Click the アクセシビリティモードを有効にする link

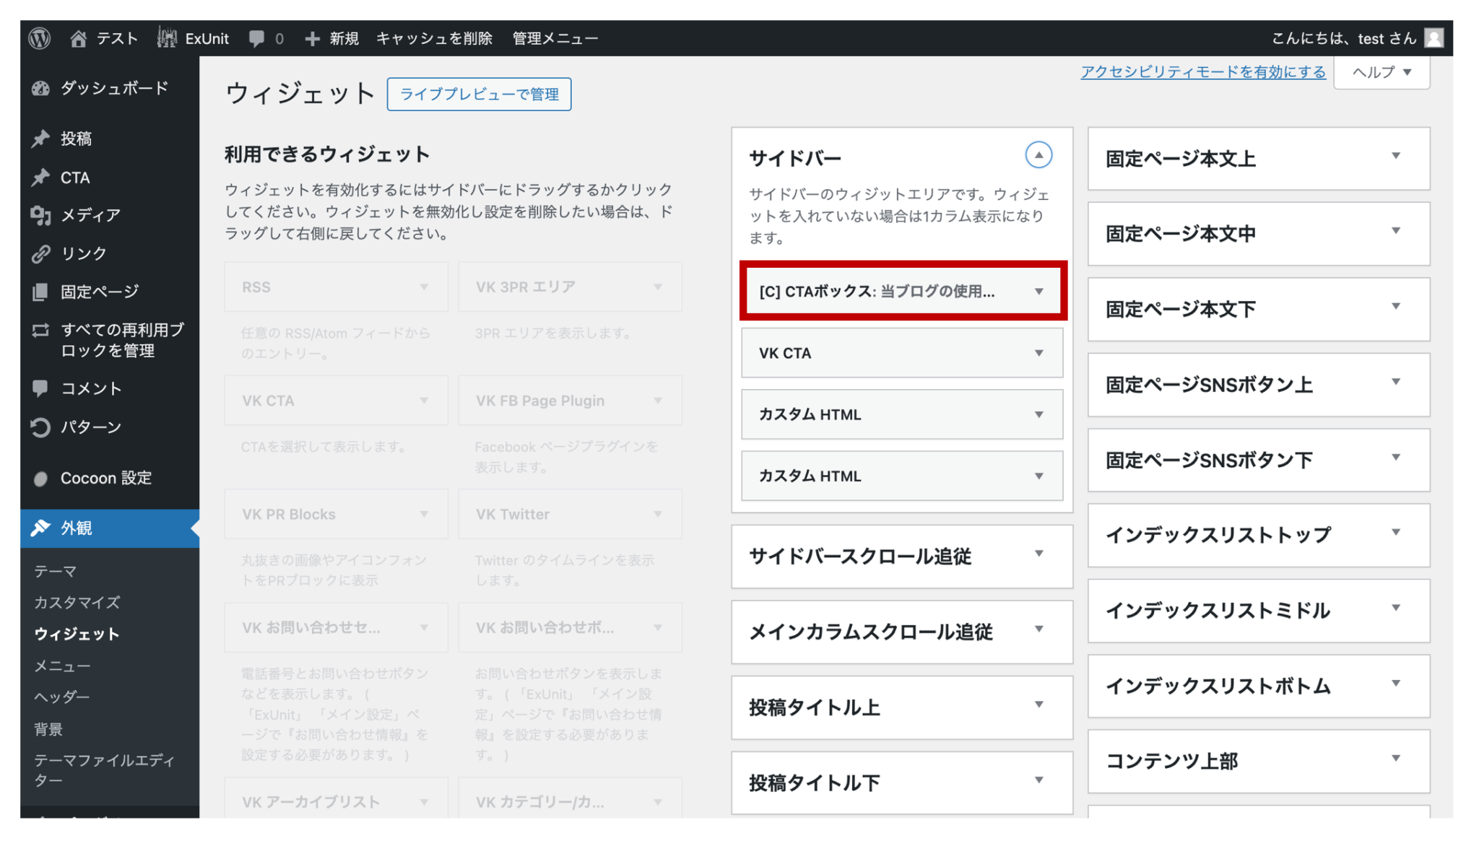pyautogui.click(x=1202, y=71)
